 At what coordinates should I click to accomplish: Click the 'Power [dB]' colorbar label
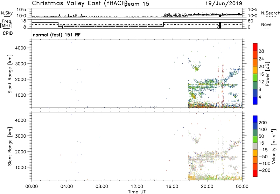point(267,74)
